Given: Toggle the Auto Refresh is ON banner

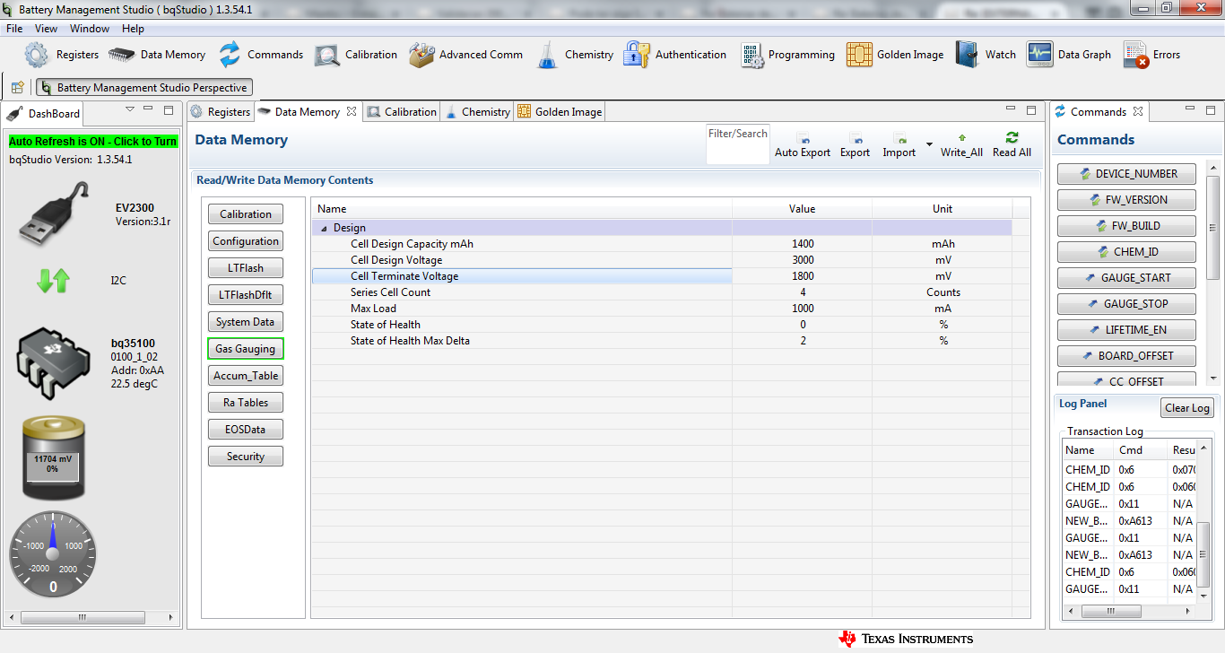Looking at the screenshot, I should 92,142.
